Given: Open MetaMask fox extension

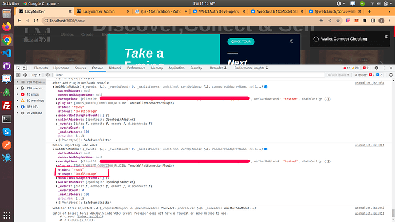Looking at the screenshot, I should (357, 21).
